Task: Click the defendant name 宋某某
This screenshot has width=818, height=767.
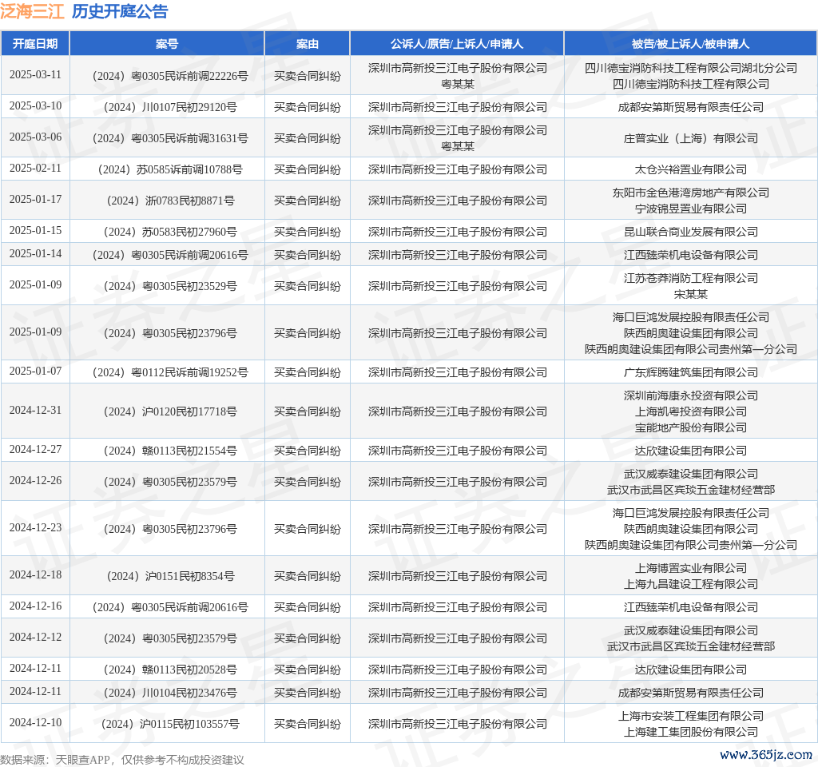Action: point(691,294)
